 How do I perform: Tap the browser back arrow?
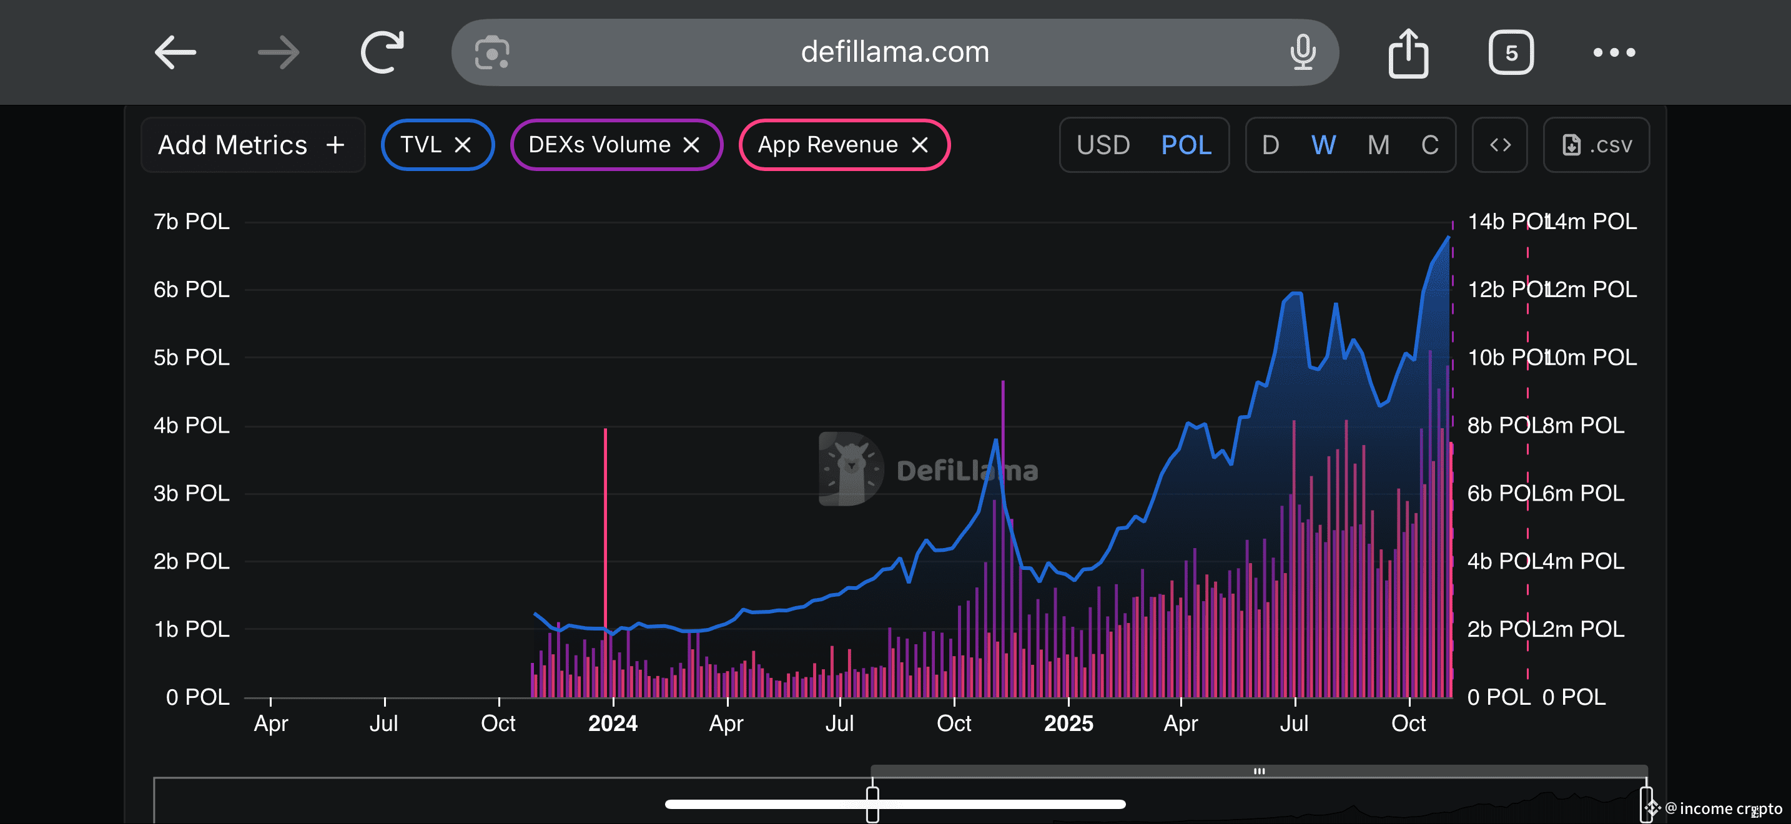tap(175, 53)
